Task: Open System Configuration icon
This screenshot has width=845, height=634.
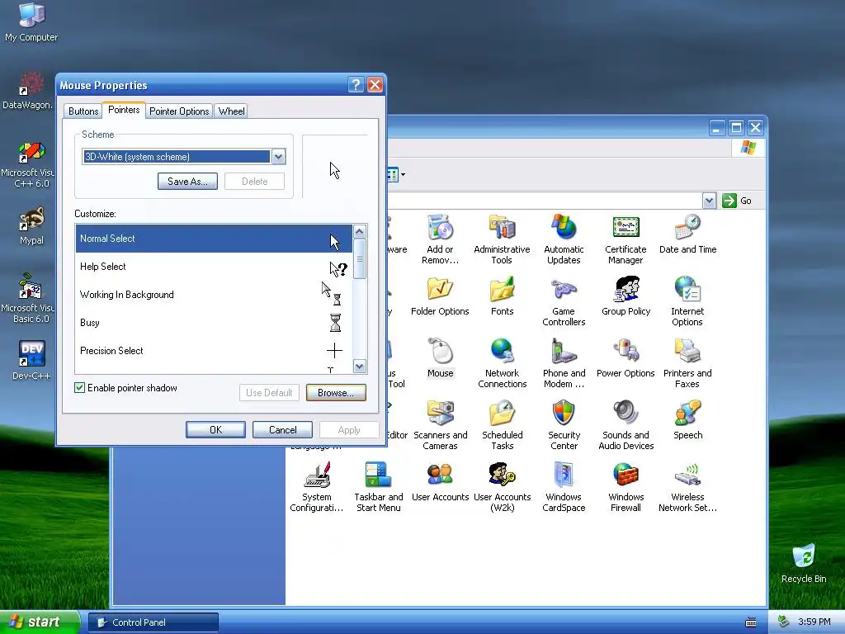Action: tap(316, 487)
